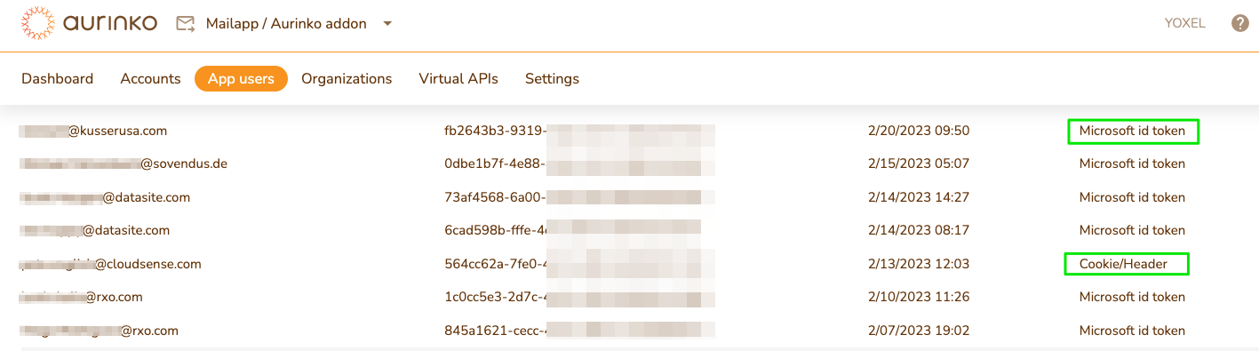Open the Mailapp / Aurinko addon app selector
Screen dimensions: 1259x351
(285, 24)
